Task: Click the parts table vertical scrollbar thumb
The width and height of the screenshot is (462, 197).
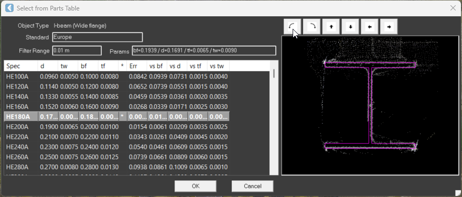Action: click(274, 73)
